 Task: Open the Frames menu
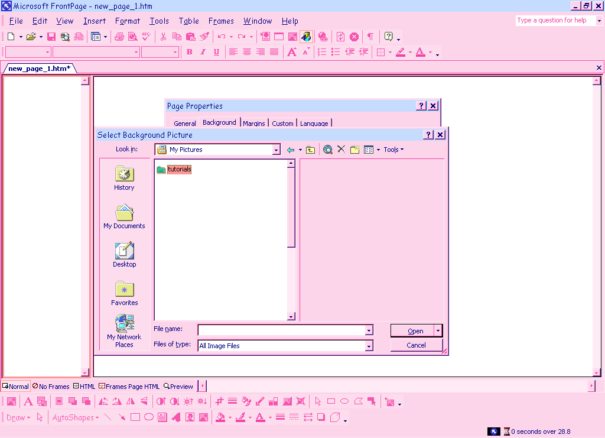tap(221, 21)
